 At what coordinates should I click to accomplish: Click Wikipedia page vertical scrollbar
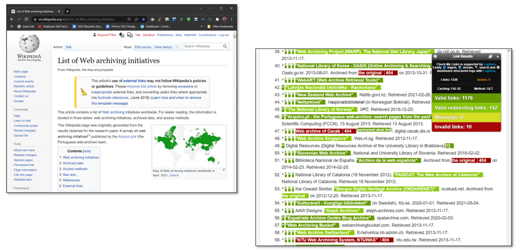click(x=234, y=111)
